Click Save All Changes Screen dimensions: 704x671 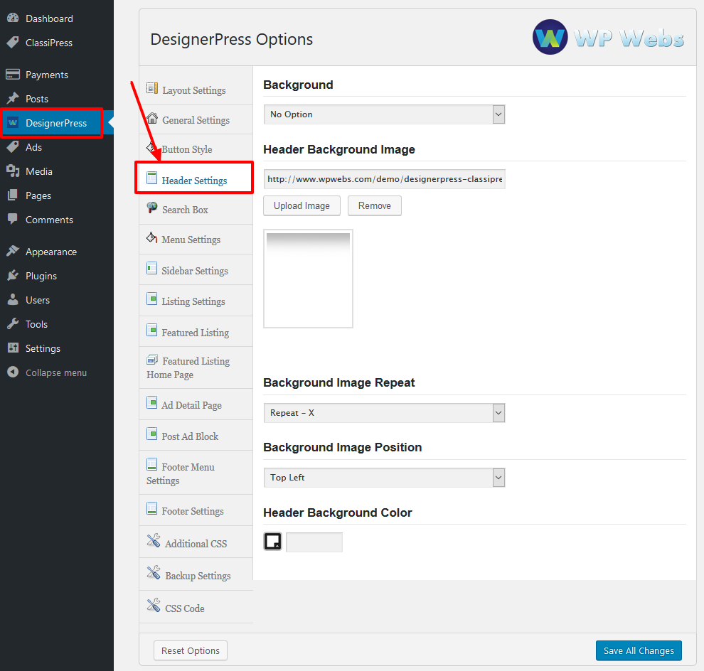[639, 650]
